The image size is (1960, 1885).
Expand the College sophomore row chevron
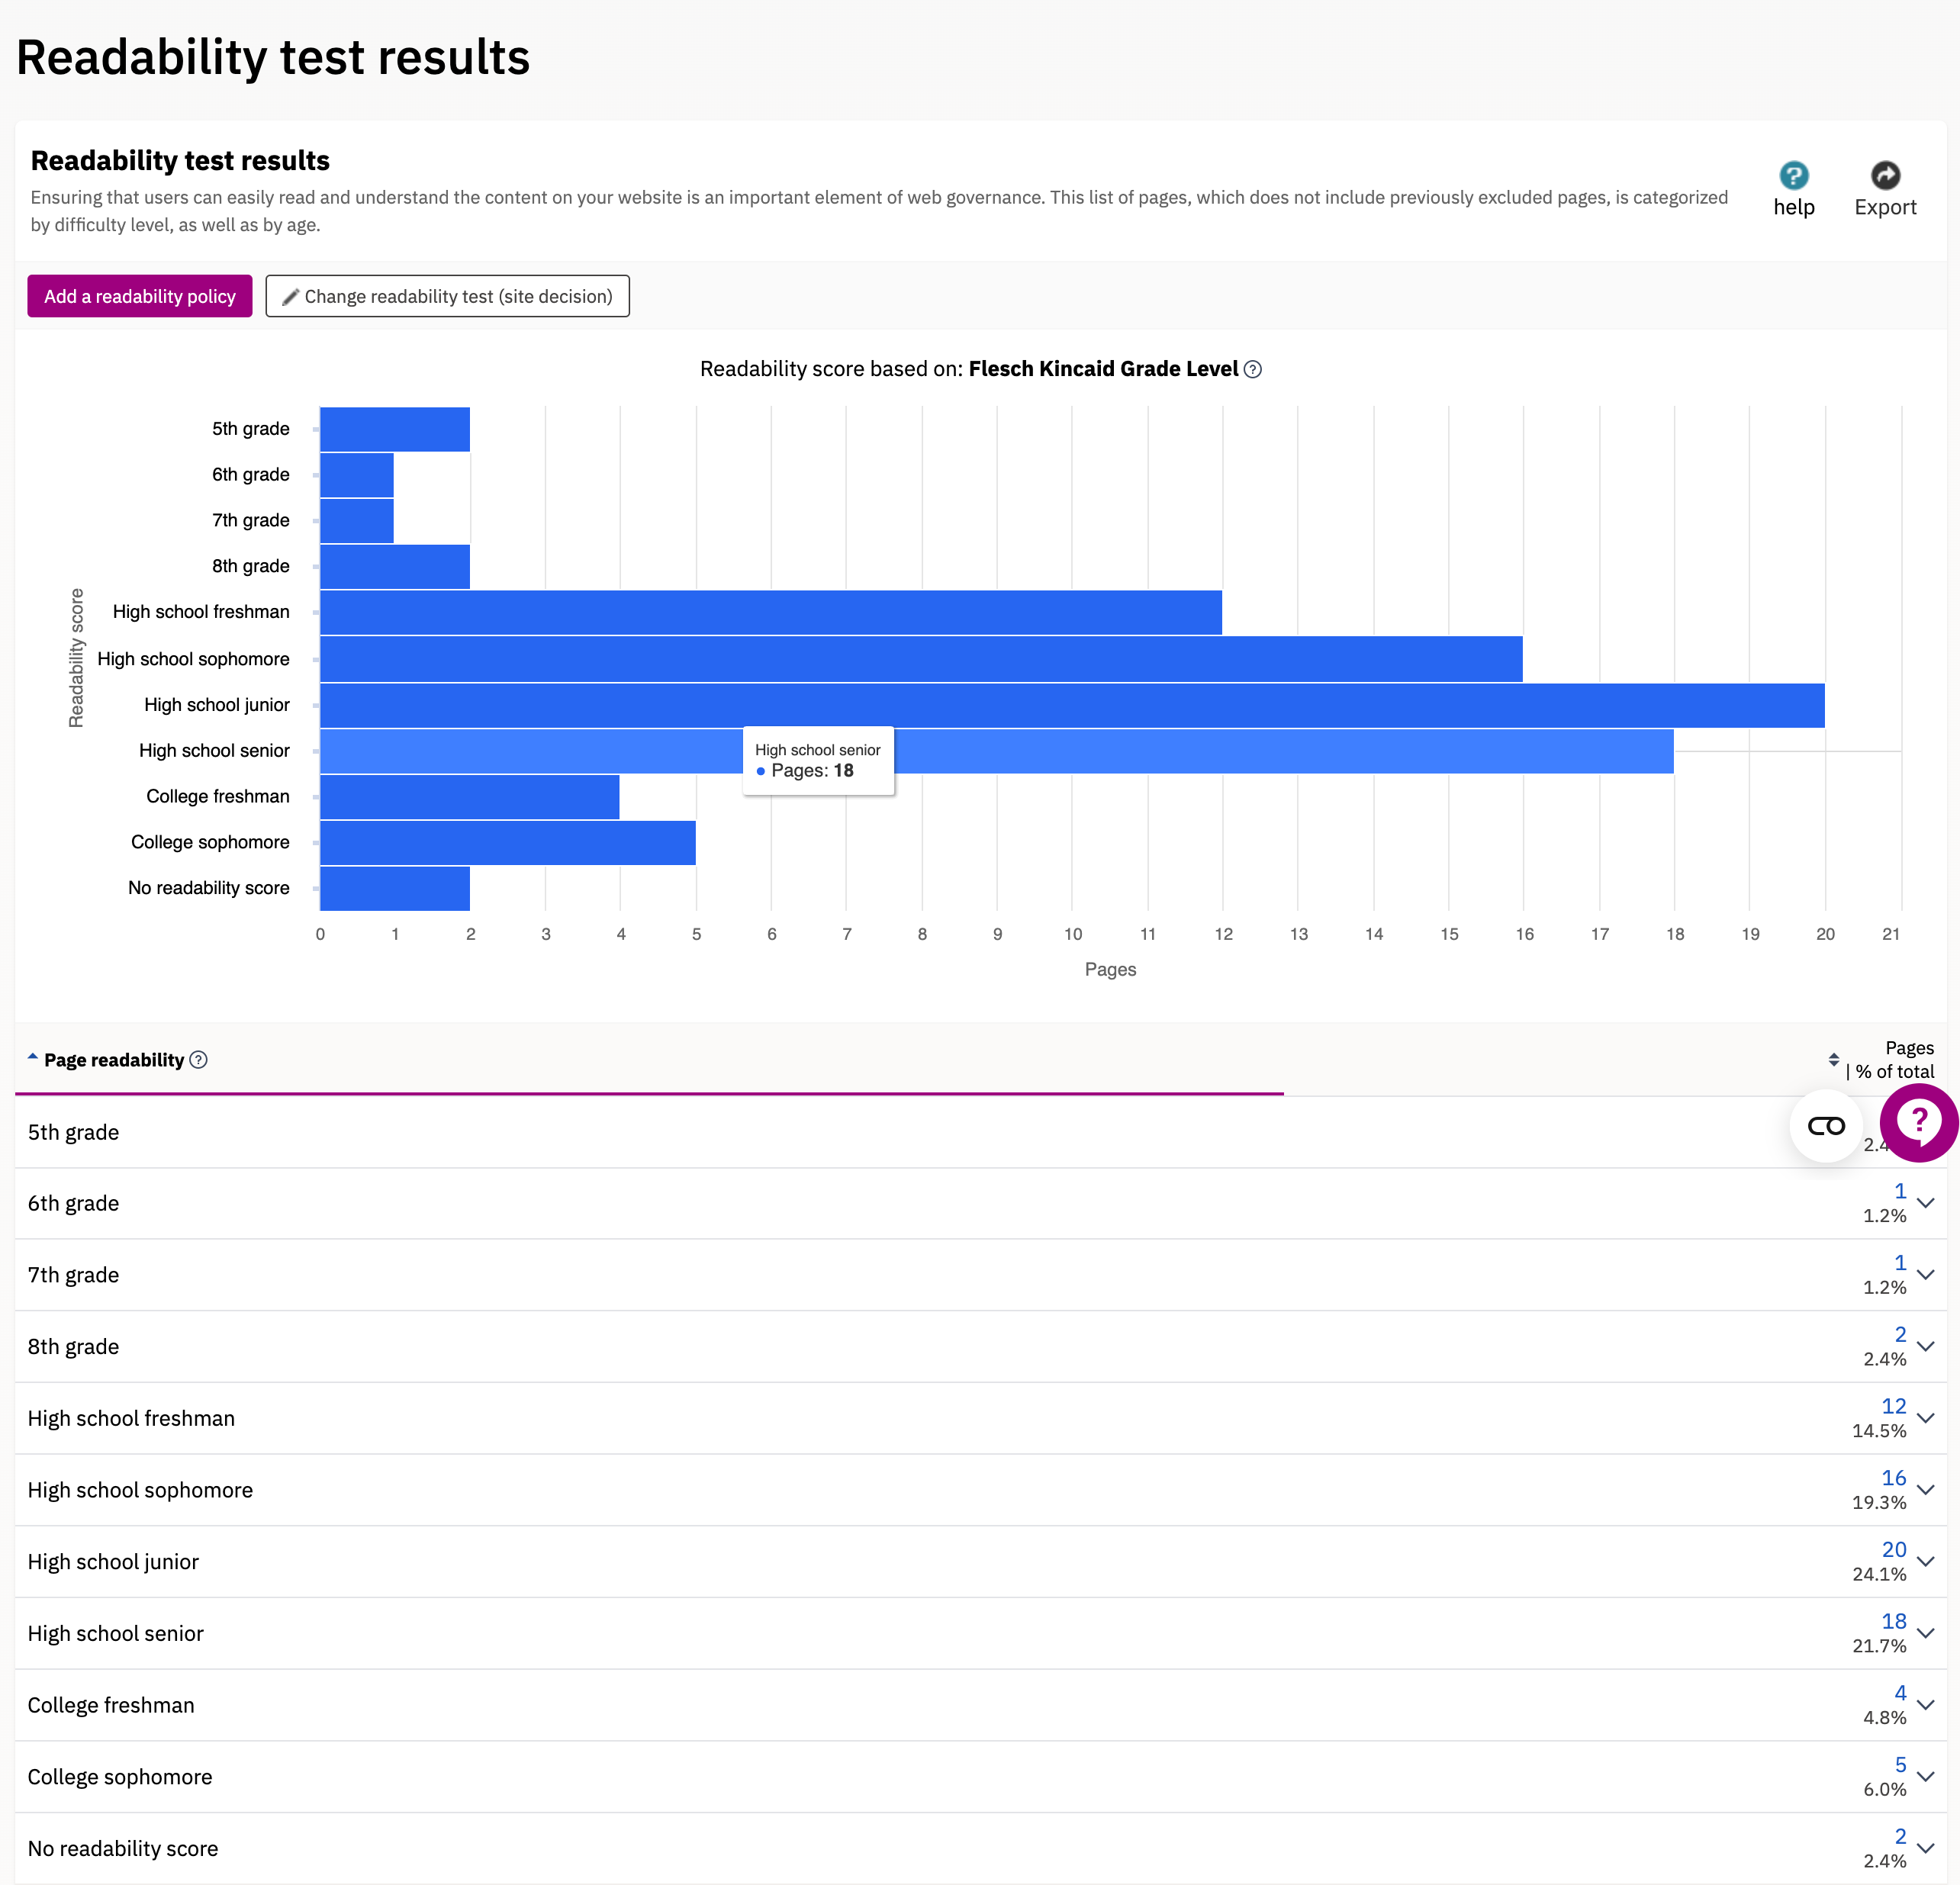(x=1926, y=1776)
